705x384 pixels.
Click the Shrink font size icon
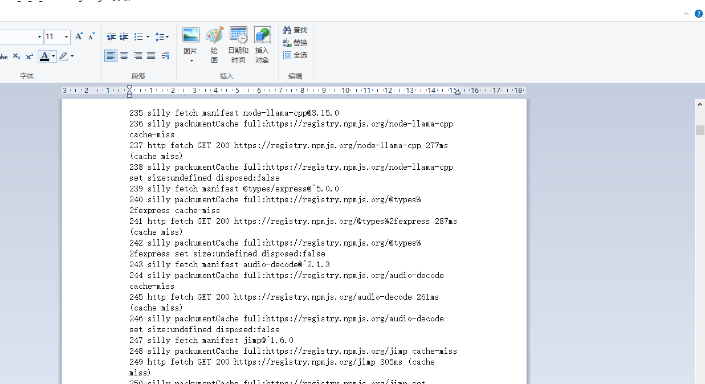tap(91, 36)
